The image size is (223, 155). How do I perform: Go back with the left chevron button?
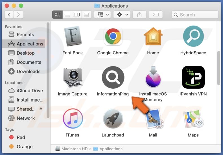click(x=9, y=15)
